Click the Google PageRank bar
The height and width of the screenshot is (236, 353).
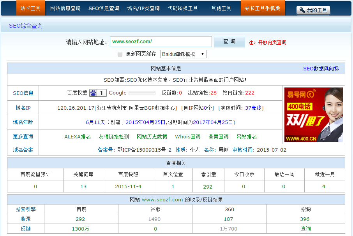[142, 93]
